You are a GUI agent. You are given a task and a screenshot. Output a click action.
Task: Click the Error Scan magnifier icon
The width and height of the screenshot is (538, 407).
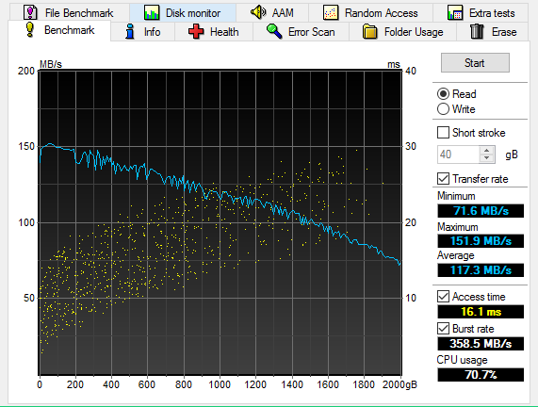pos(274,31)
